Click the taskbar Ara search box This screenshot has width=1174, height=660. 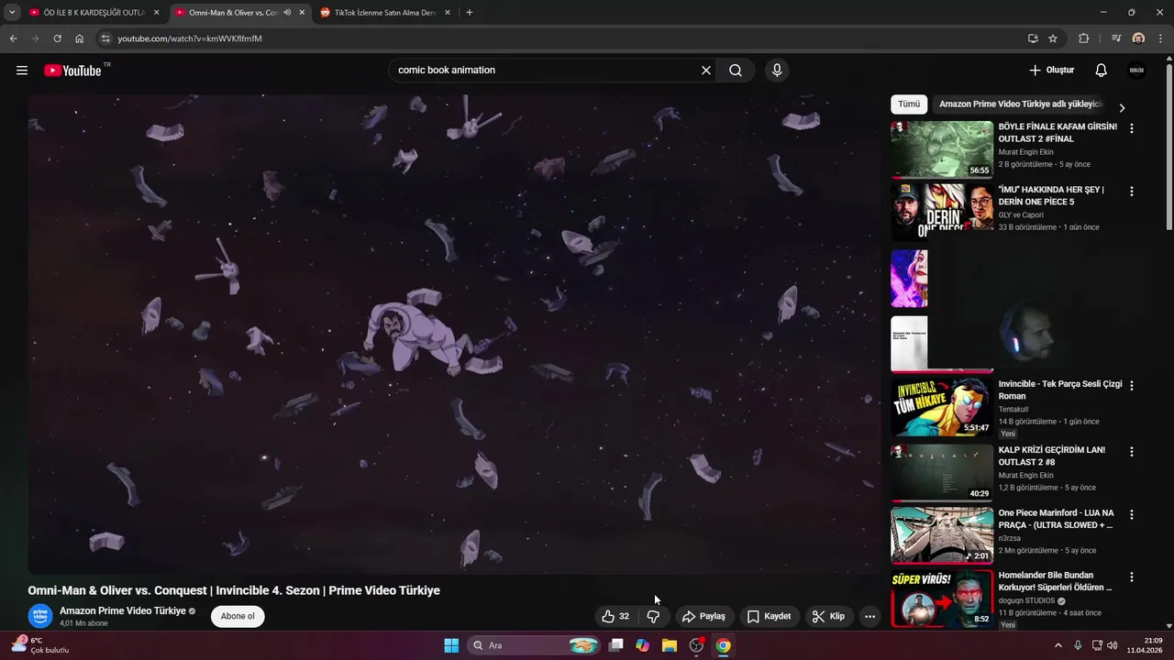click(x=535, y=645)
